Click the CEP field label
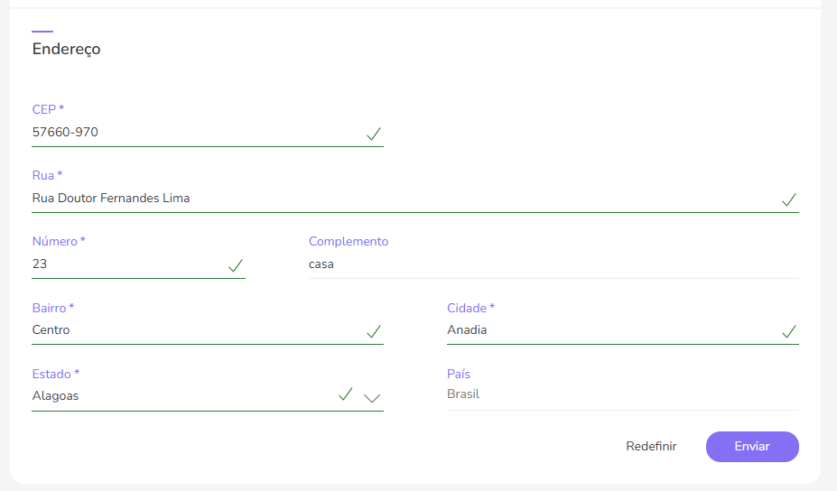Image resolution: width=837 pixels, height=491 pixels. tap(48, 109)
